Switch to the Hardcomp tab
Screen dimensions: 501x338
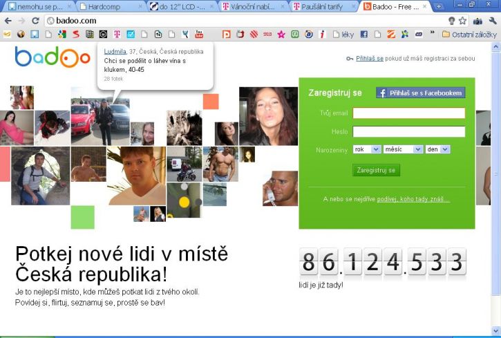111,6
